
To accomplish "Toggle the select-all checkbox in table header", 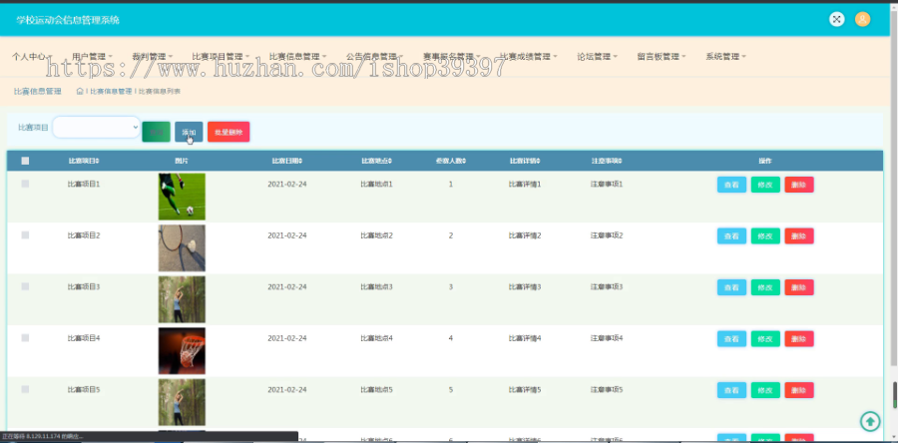I will click(x=25, y=161).
